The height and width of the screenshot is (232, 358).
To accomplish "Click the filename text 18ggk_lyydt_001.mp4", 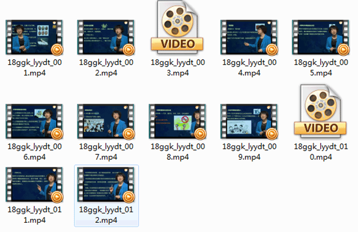I will tap(34, 67).
